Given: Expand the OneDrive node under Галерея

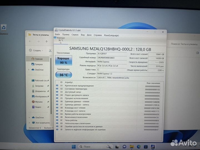Looking at the screenshot, I should point(29,70).
